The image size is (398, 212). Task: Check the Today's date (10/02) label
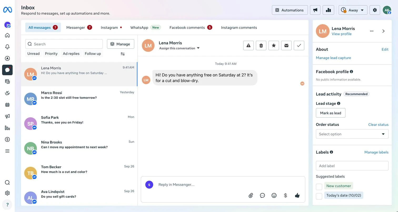pos(319,196)
